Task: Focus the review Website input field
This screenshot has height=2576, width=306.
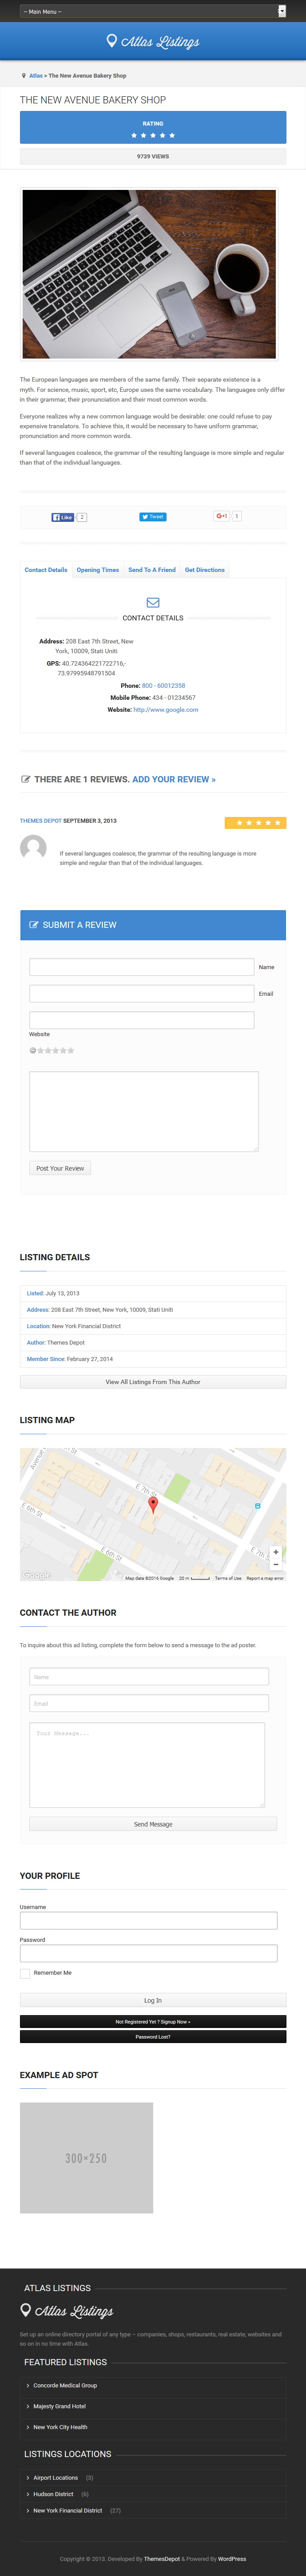Action: 142,1020
